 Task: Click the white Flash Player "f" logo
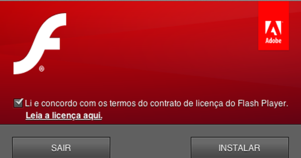[40, 44]
